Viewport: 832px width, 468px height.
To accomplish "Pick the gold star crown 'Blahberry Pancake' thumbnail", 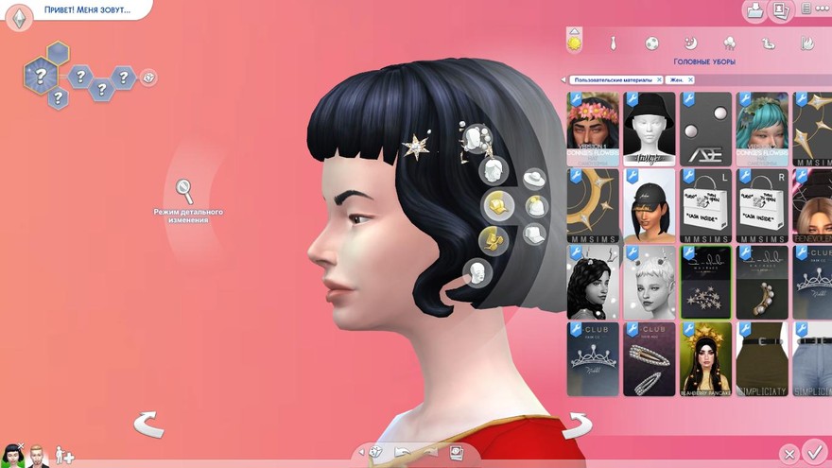I will [x=705, y=359].
